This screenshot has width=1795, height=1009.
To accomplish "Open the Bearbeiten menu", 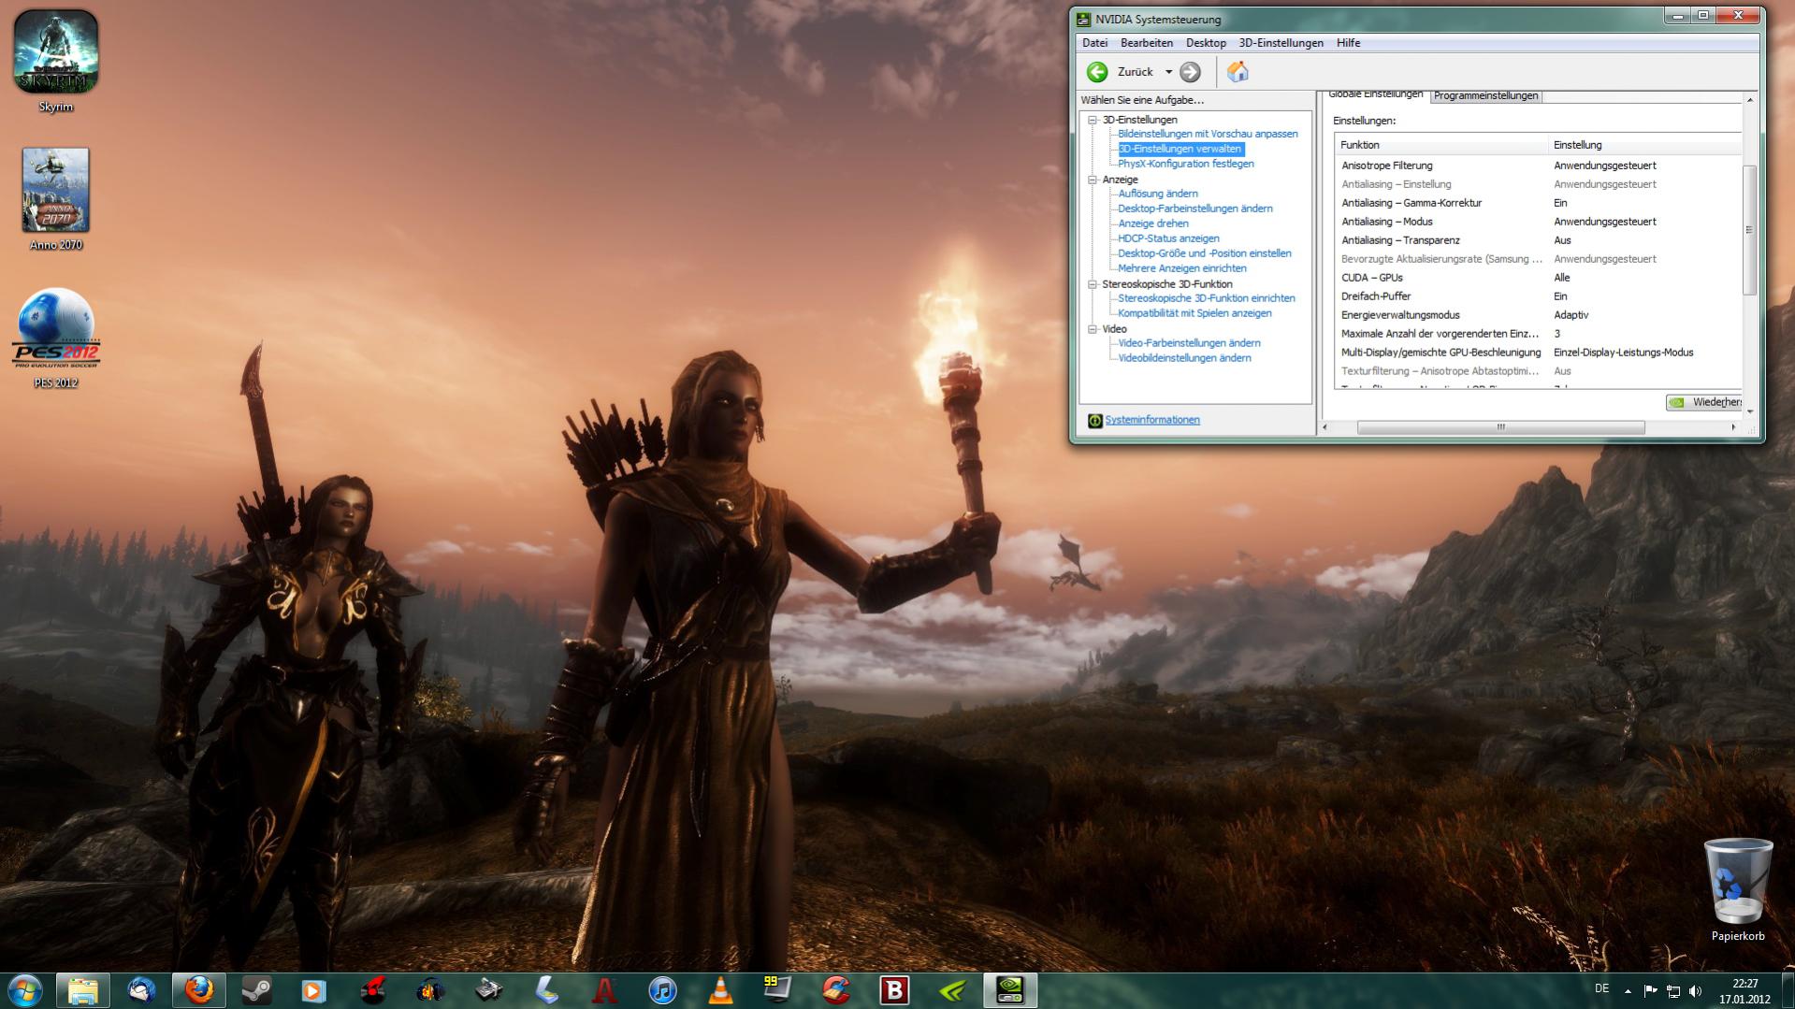I will point(1147,43).
